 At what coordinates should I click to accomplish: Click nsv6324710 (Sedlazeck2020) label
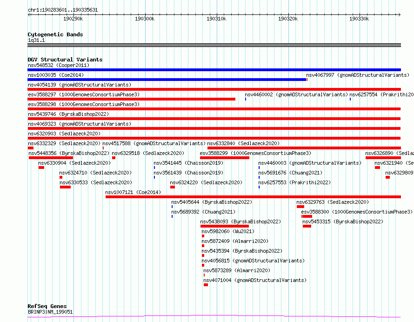pyautogui.click(x=95, y=173)
